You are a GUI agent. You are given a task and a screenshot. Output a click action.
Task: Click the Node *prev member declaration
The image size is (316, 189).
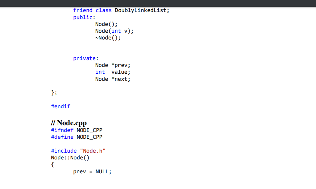point(112,65)
